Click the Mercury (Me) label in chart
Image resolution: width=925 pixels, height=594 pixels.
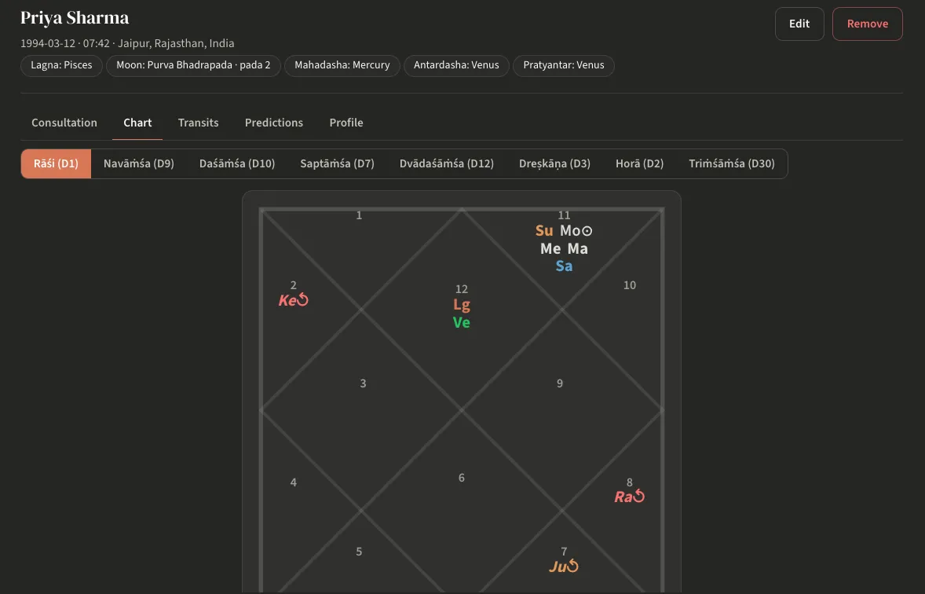[550, 248]
